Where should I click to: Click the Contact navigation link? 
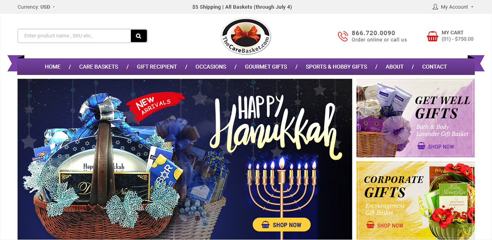pyautogui.click(x=434, y=66)
